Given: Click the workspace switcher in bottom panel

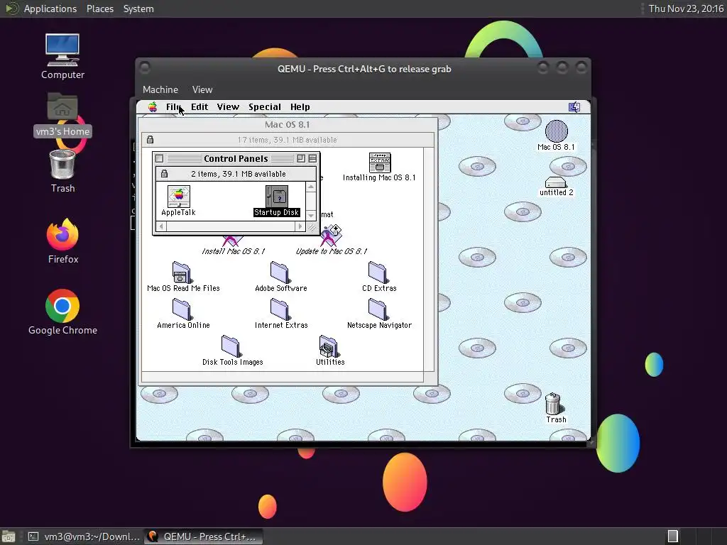Looking at the screenshot, I should pos(673,536).
